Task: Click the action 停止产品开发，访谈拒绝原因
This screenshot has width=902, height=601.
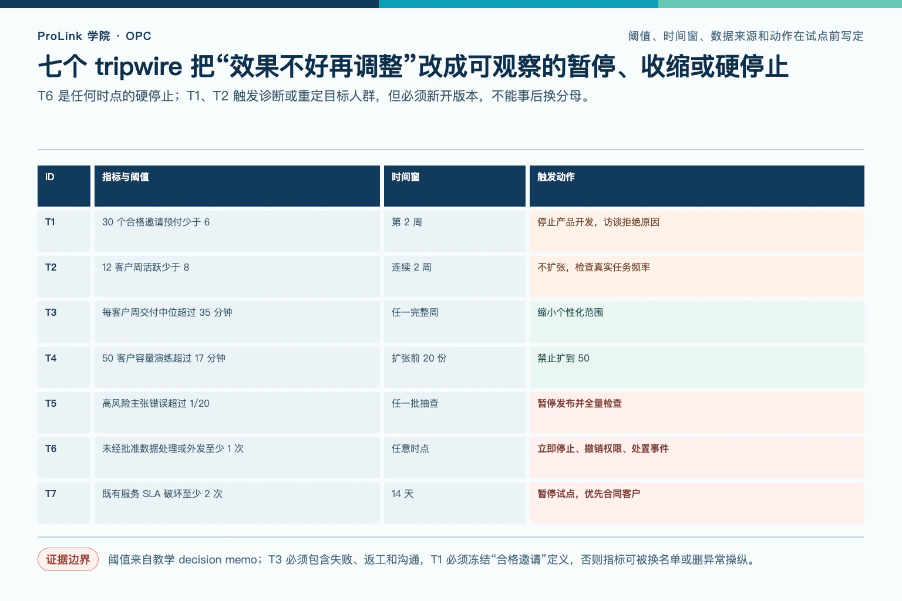Action: [x=697, y=231]
